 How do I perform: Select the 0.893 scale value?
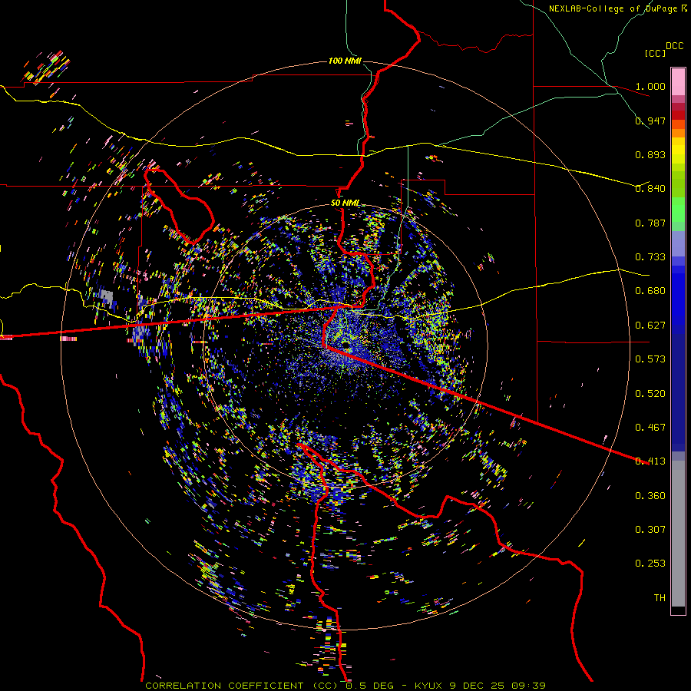pyautogui.click(x=650, y=154)
